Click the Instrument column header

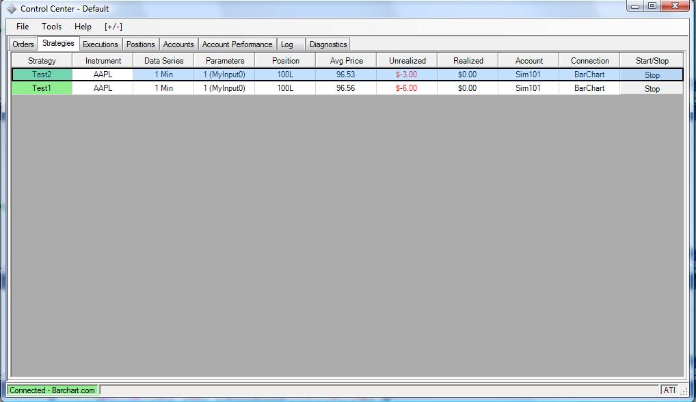pos(103,61)
